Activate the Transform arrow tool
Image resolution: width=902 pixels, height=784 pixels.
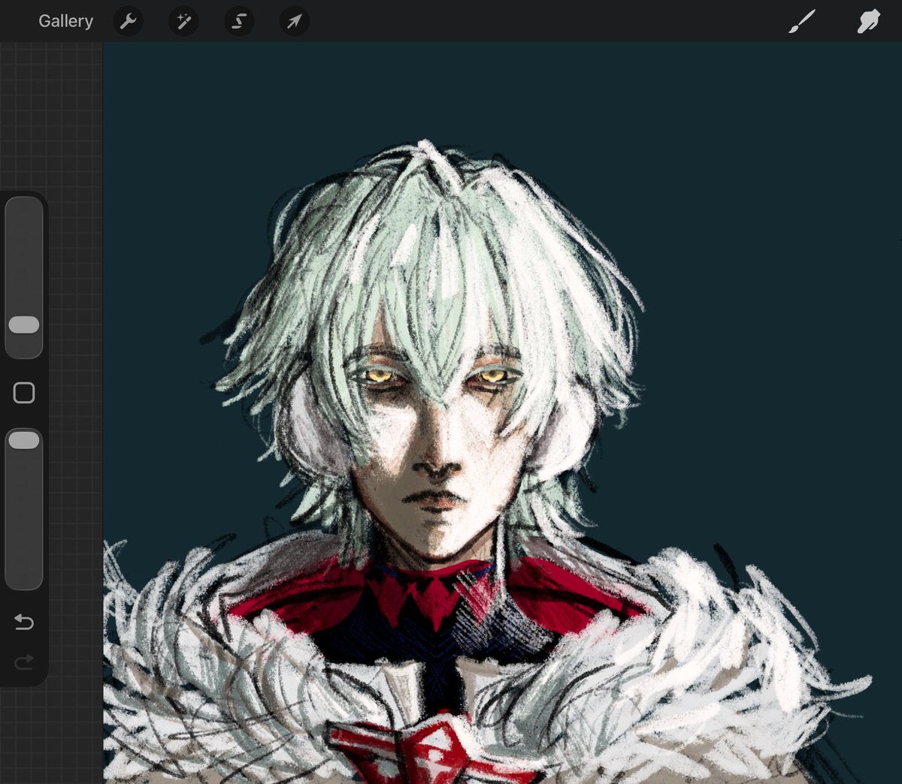click(295, 21)
